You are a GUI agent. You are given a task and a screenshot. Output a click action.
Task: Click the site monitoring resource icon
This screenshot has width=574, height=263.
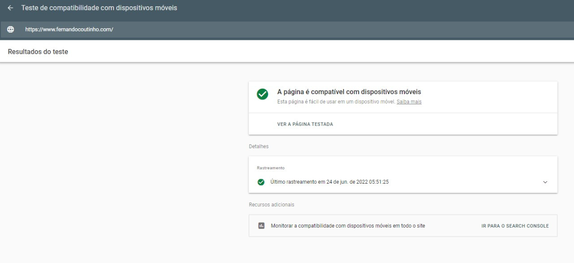[261, 226]
